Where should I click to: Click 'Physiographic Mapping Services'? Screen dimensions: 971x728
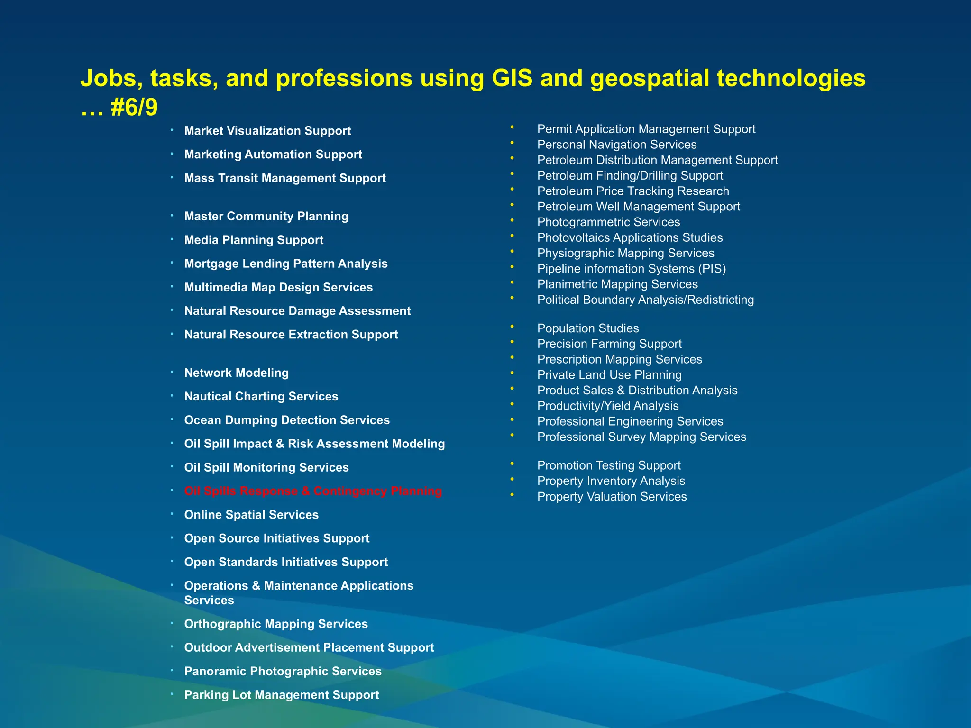pyautogui.click(x=626, y=253)
